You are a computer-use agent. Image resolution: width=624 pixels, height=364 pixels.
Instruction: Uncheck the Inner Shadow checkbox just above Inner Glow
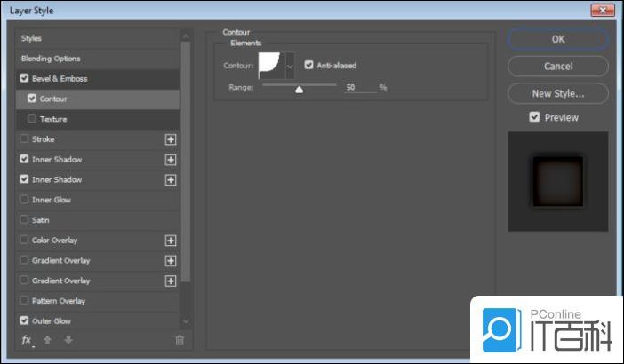pos(24,179)
